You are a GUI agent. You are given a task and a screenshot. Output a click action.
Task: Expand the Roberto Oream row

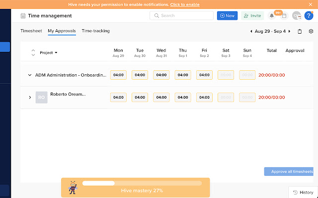(30, 98)
